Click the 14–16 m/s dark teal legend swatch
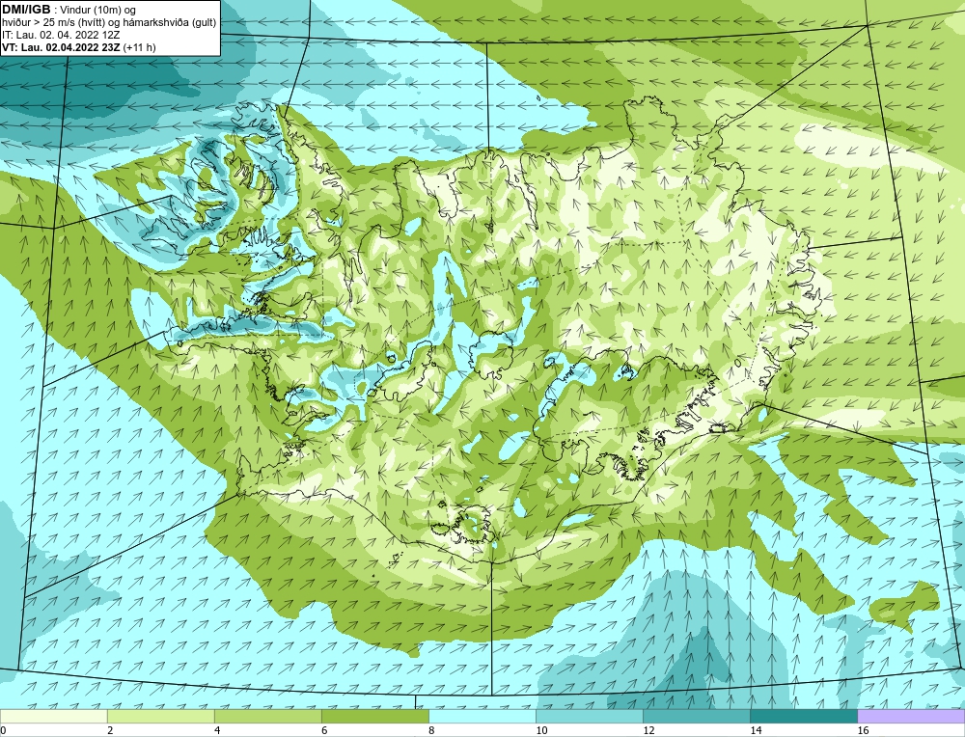Image resolution: width=965 pixels, height=737 pixels. (803, 716)
